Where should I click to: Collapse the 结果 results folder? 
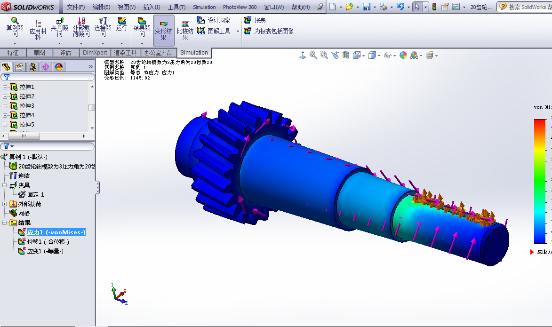tap(5, 223)
